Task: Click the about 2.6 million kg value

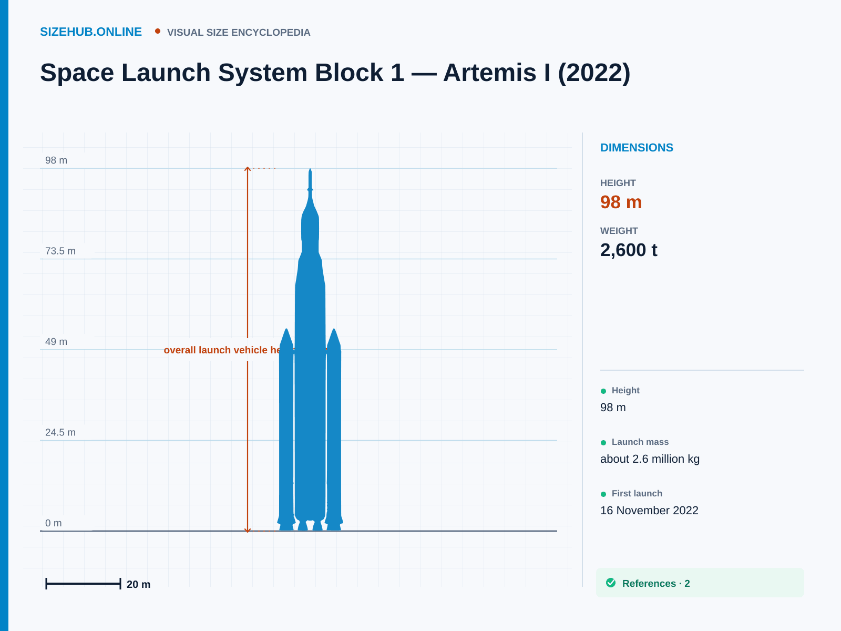Action: [650, 459]
